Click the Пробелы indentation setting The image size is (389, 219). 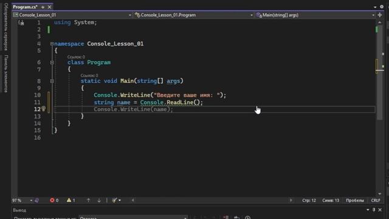(355, 200)
